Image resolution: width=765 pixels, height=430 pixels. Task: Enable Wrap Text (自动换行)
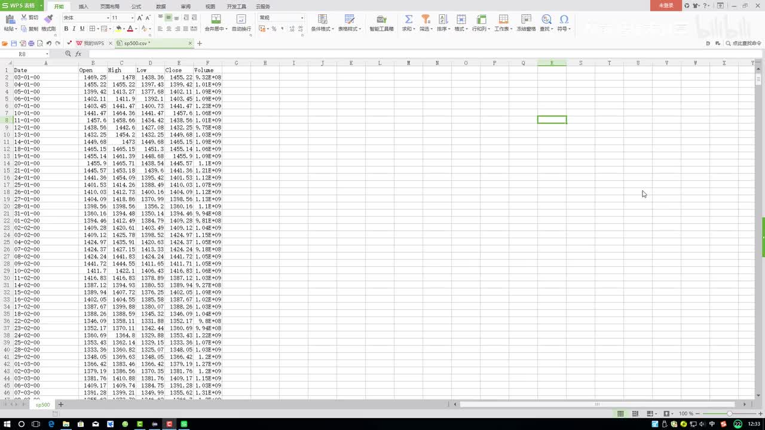(241, 23)
